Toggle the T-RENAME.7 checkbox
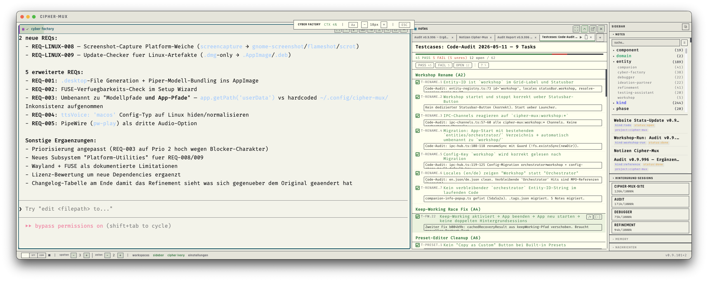The width and height of the screenshot is (708, 281). [x=418, y=188]
